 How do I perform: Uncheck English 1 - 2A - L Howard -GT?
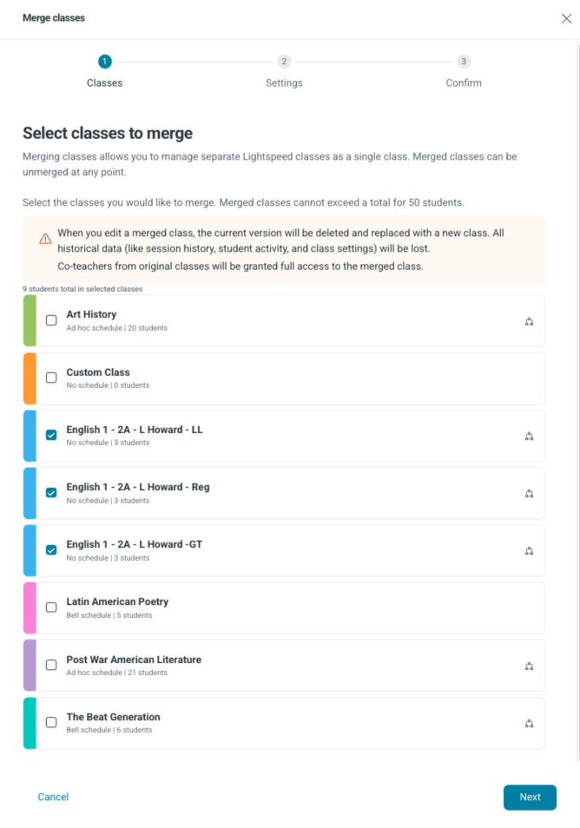pyautogui.click(x=52, y=550)
